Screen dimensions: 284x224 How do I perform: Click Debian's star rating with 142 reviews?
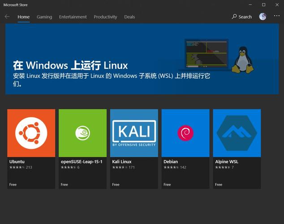(x=175, y=167)
